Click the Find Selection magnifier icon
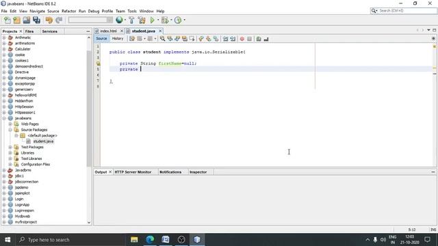The width and height of the screenshot is (438, 246). point(162,39)
